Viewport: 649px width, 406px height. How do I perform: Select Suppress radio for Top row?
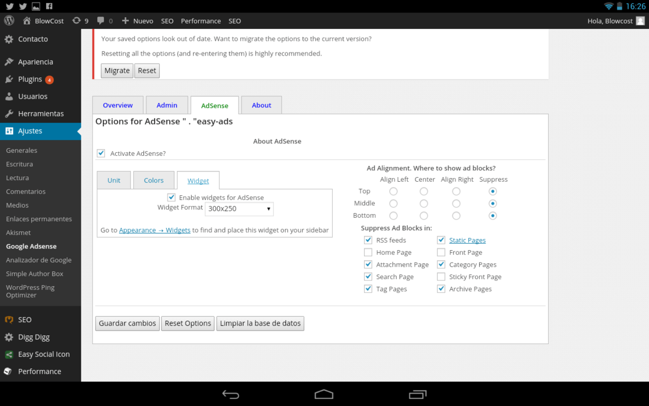coord(493,191)
